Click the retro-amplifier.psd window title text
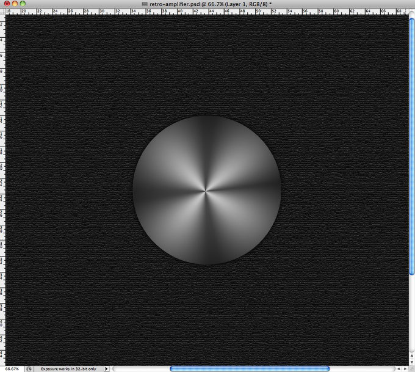 click(211, 4)
